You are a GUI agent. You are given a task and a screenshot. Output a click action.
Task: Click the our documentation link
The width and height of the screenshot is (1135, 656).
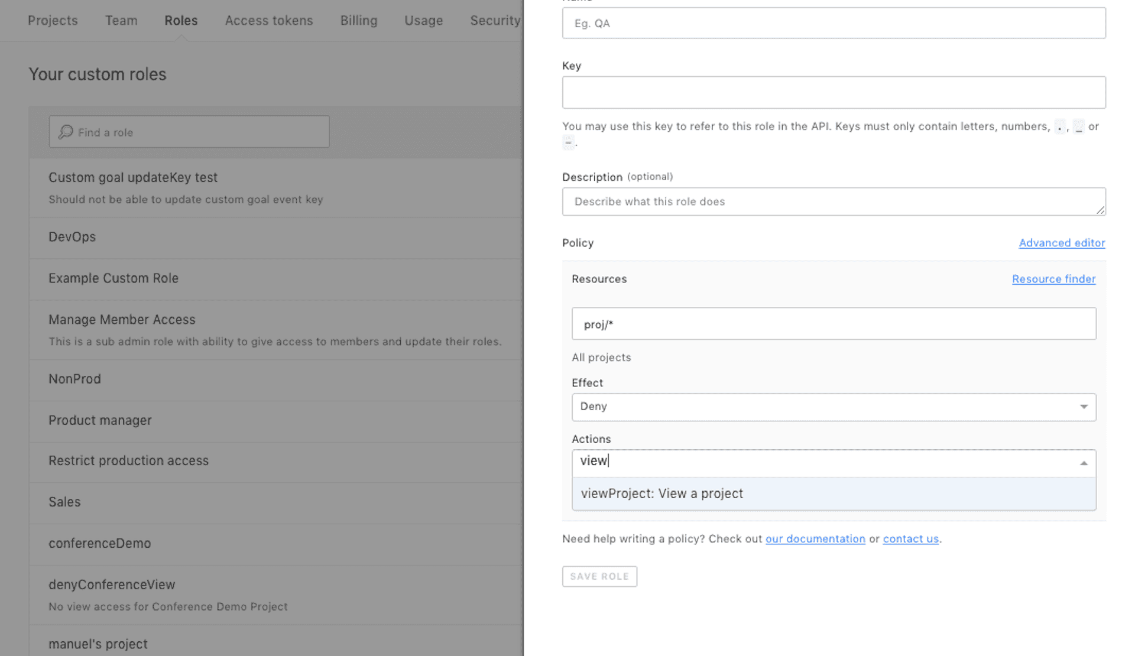(815, 538)
